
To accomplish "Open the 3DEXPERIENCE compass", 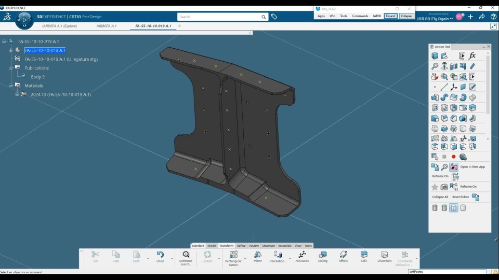I will 24,20.
